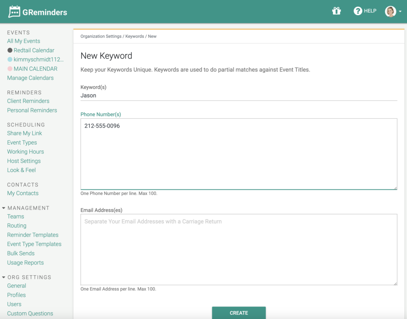The height and width of the screenshot is (319, 407).
Task: Click the HELP text label
Action: (x=370, y=11)
